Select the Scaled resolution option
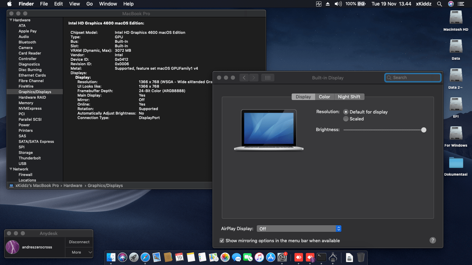Image resolution: width=472 pixels, height=265 pixels. 346,119
